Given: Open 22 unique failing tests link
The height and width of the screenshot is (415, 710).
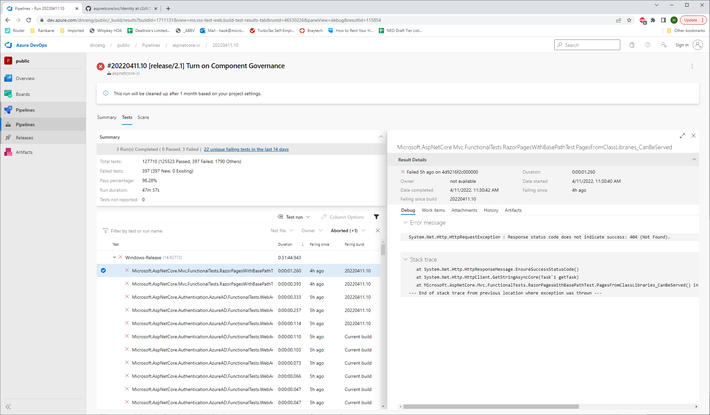Looking at the screenshot, I should click(x=246, y=149).
